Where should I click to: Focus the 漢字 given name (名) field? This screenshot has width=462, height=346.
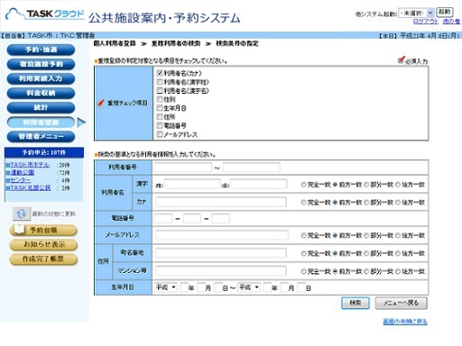(258, 184)
